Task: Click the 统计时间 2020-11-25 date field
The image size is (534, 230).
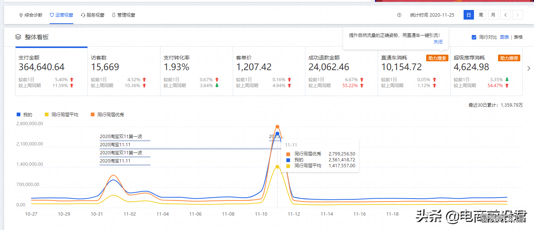Action: coord(432,15)
